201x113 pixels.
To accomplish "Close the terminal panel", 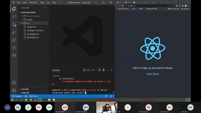I will pyautogui.click(x=111, y=70).
